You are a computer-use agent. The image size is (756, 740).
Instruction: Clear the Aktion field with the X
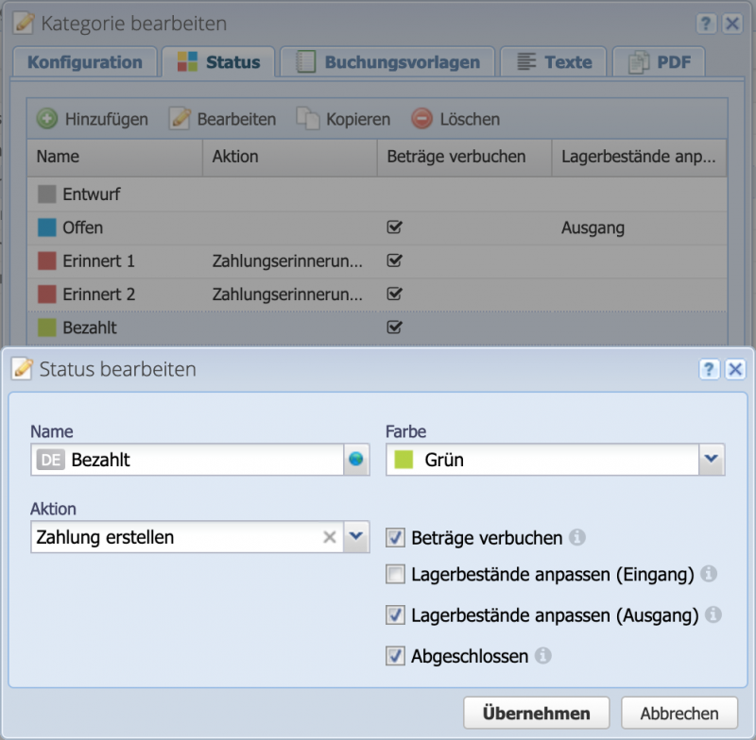(x=329, y=537)
